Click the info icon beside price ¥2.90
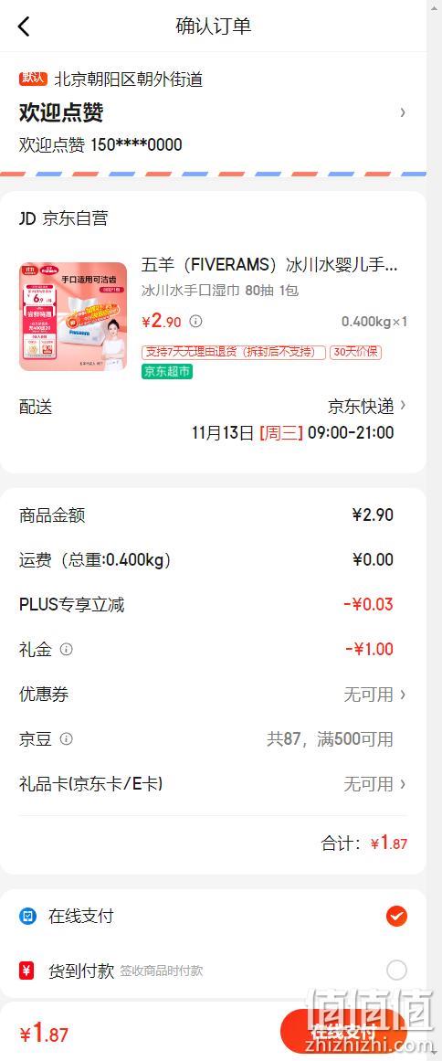The height and width of the screenshot is (1061, 442). [195, 321]
